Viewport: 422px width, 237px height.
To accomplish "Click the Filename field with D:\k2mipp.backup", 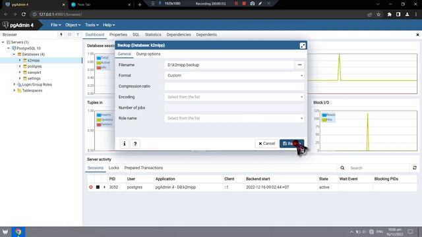I will [x=229, y=65].
